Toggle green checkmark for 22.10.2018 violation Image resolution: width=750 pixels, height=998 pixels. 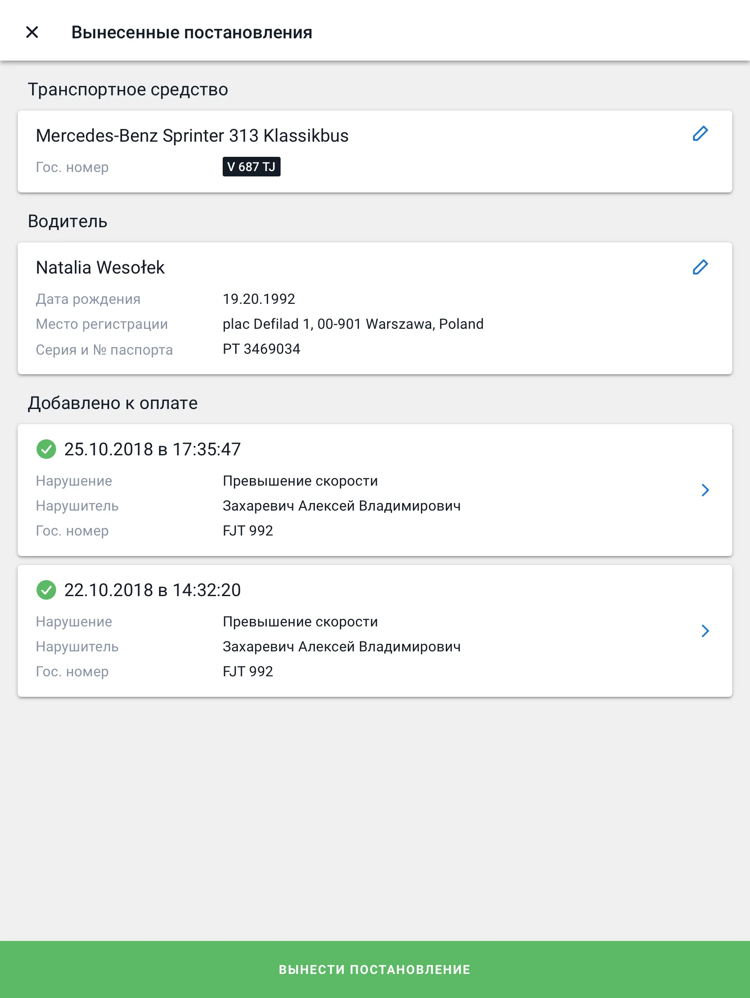pos(46,590)
